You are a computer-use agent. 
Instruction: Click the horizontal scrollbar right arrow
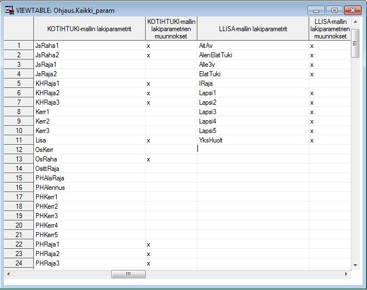point(346,274)
